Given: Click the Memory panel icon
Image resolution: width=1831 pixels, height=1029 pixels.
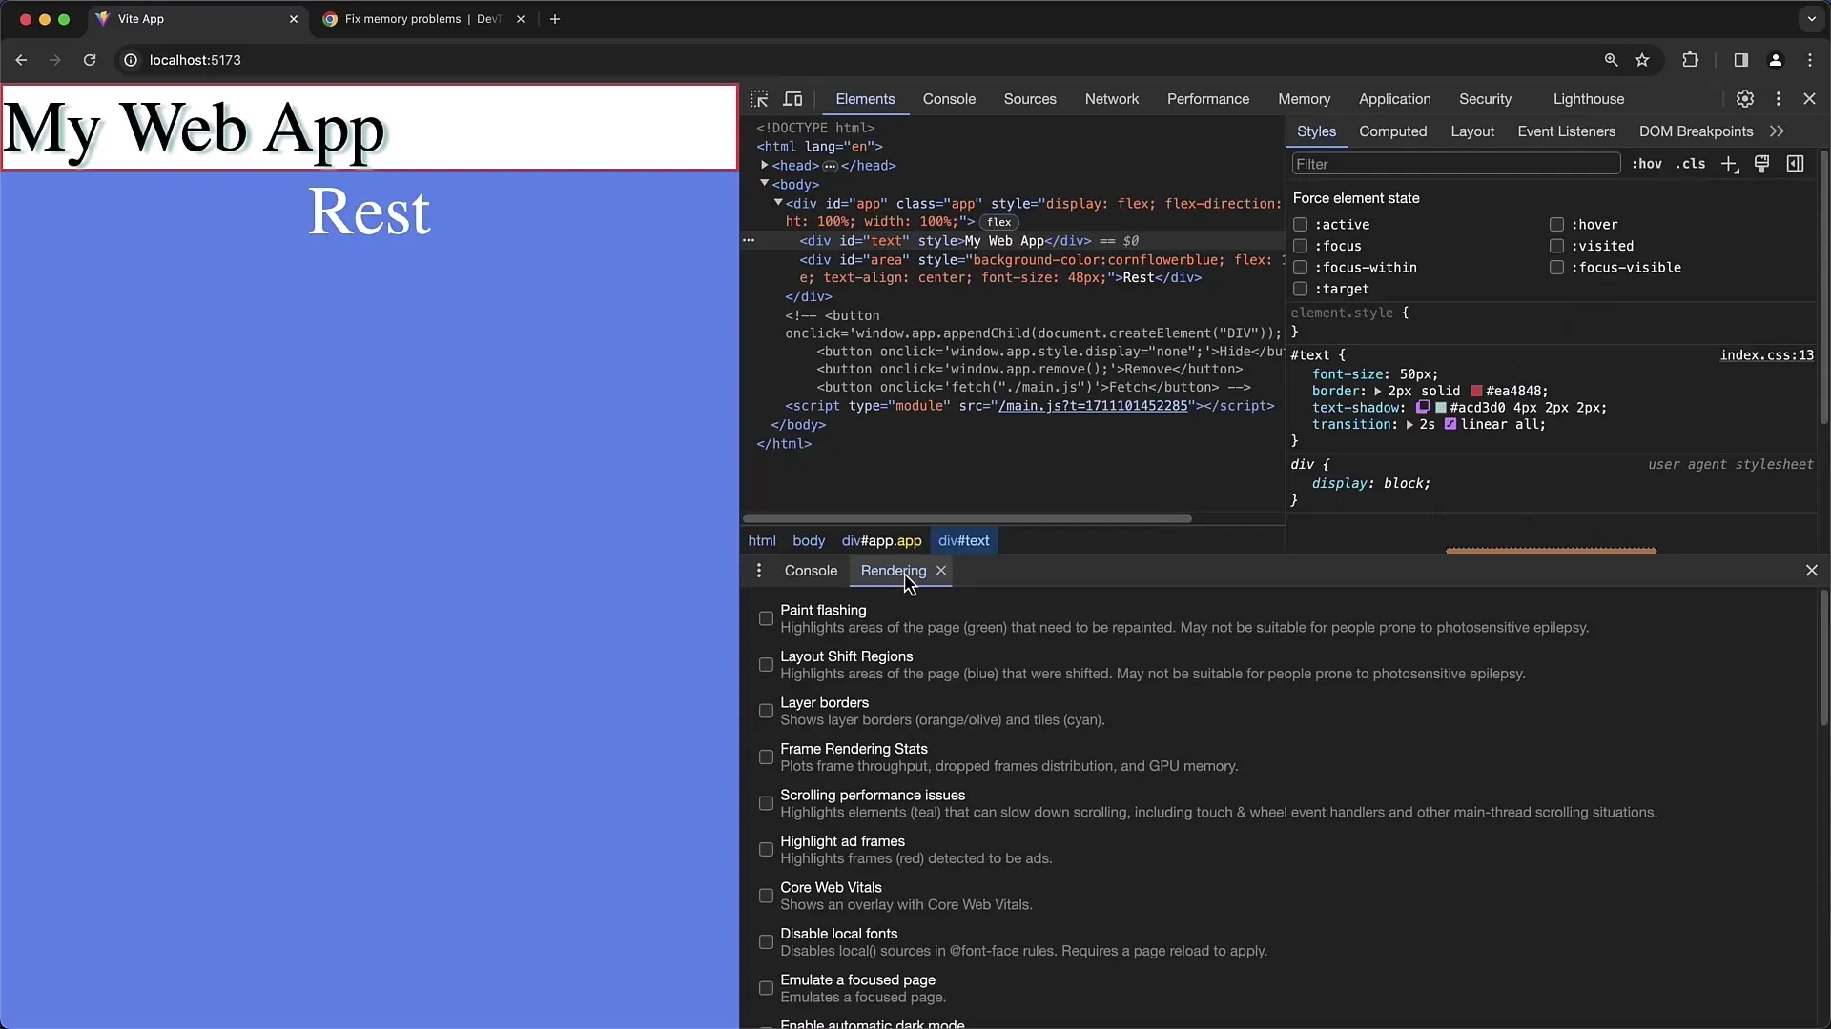Looking at the screenshot, I should 1304,98.
